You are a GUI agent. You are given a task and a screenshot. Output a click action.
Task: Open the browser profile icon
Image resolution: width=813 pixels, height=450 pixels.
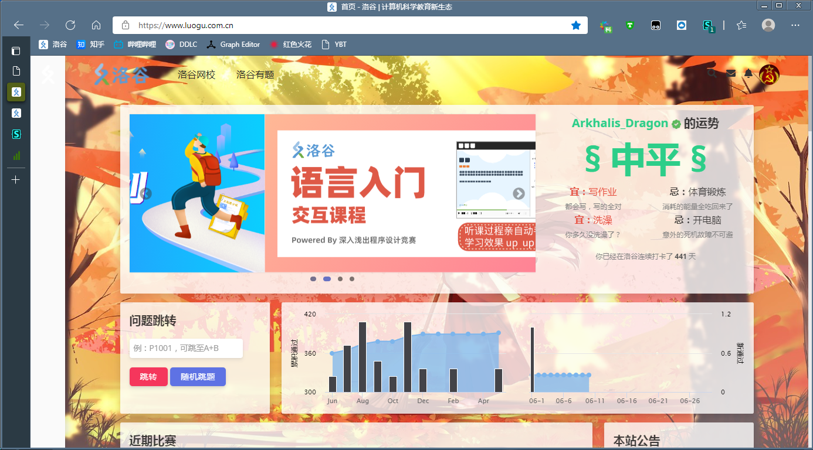768,25
